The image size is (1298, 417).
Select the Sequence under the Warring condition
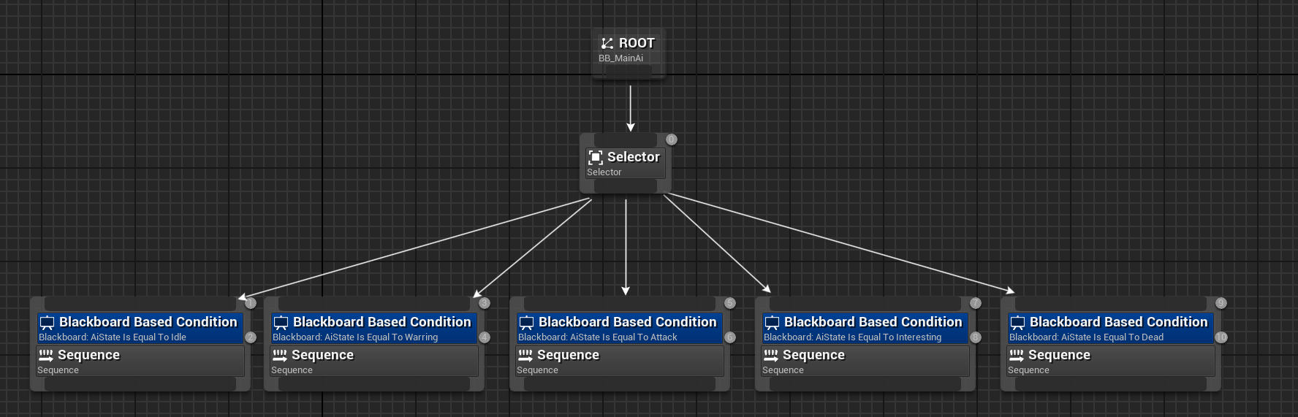(x=374, y=361)
